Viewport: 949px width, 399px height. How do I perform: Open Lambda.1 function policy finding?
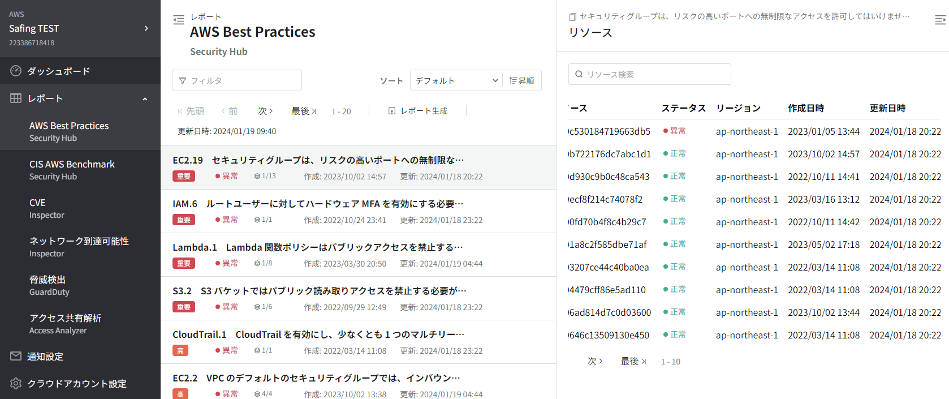(359, 255)
